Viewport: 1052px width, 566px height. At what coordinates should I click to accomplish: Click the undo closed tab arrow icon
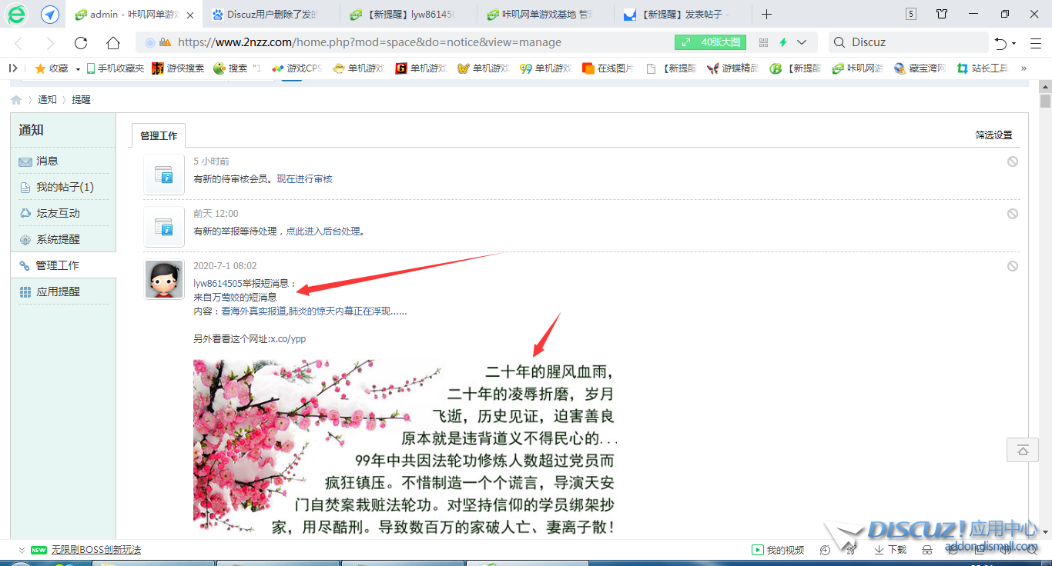pos(1000,43)
